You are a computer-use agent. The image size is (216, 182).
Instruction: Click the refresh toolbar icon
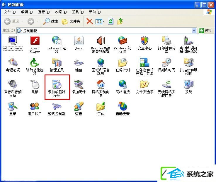click(x=110, y=21)
